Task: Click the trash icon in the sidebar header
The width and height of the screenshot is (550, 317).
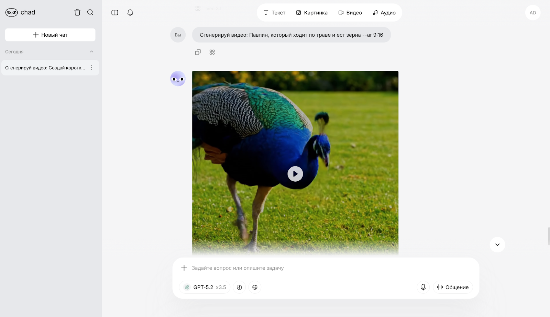Action: 77,12
